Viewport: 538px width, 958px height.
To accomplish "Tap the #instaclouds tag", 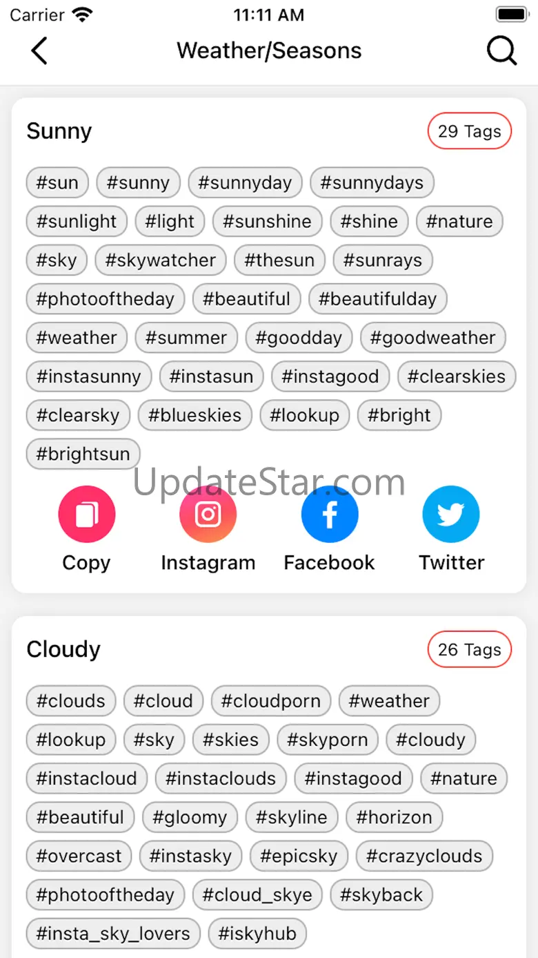I will pyautogui.click(x=221, y=778).
